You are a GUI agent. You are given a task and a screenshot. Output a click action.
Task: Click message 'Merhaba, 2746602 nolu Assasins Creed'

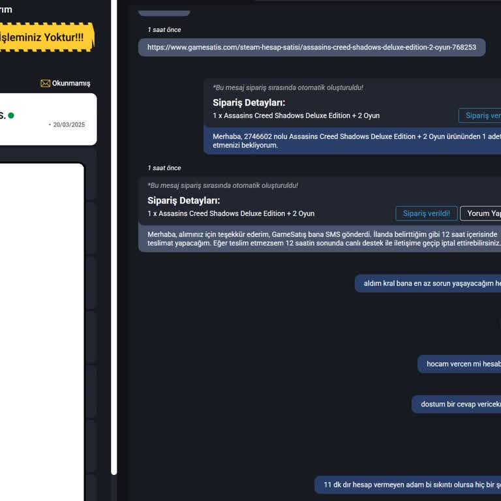pos(352,141)
